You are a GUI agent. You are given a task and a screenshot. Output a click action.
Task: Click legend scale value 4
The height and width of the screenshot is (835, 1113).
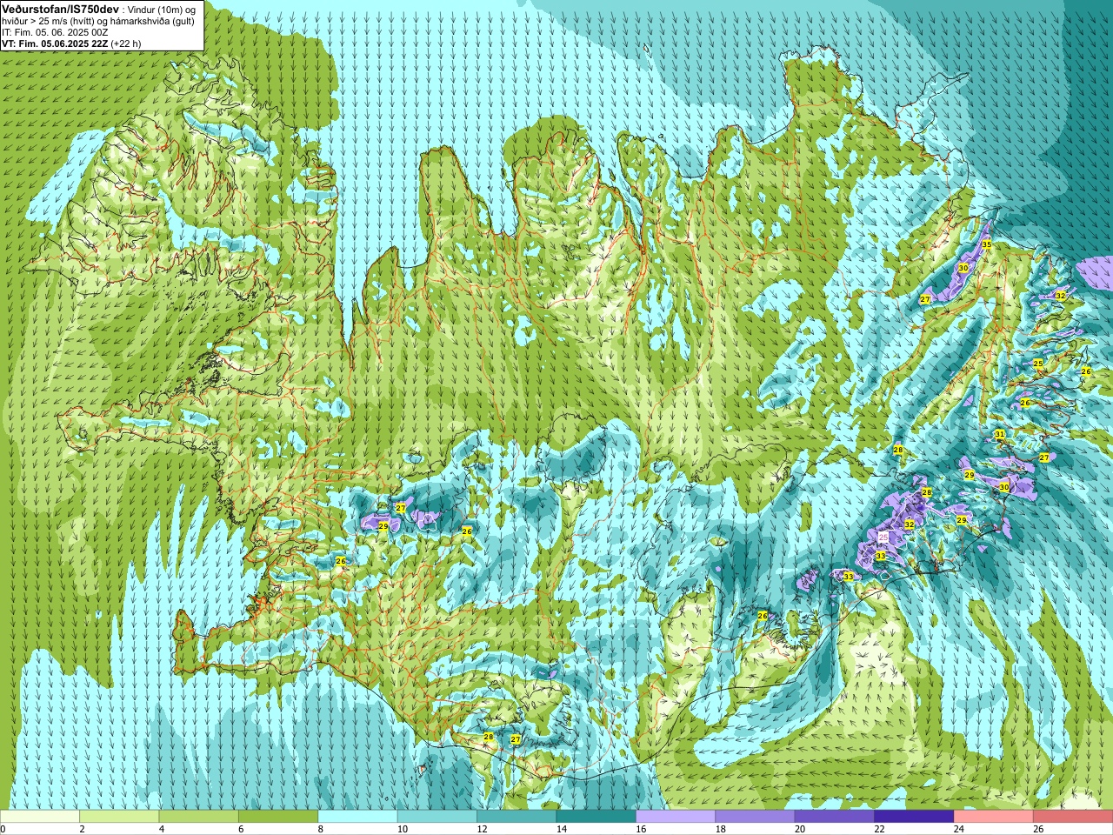tap(161, 829)
